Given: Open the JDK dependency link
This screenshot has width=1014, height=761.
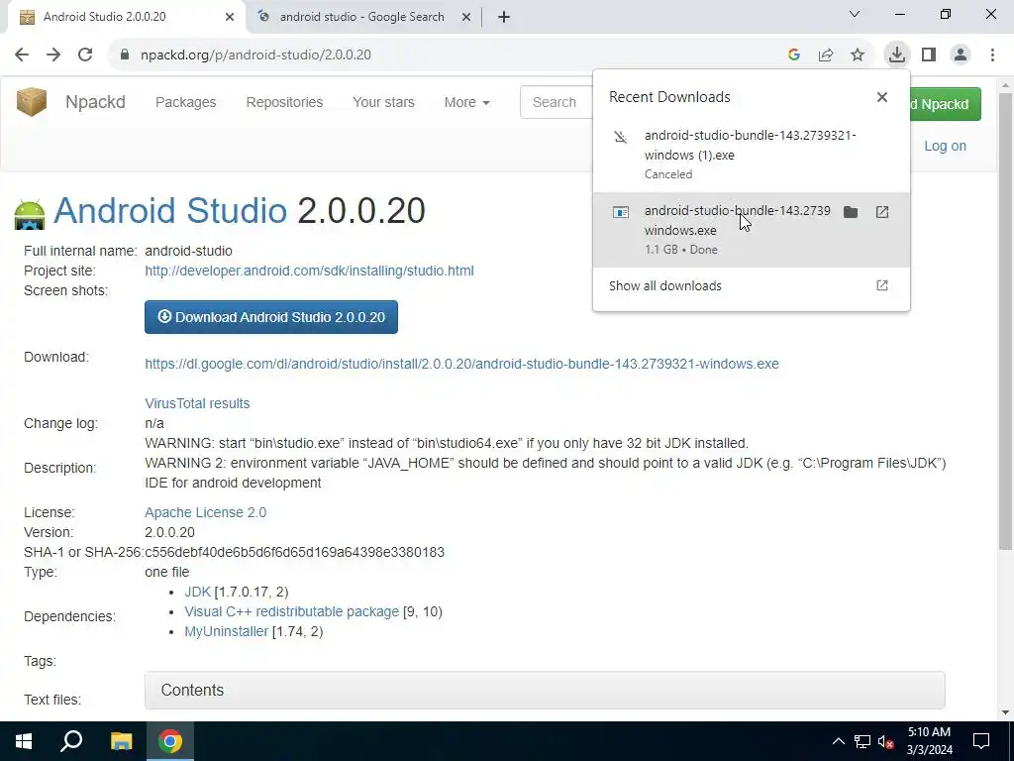Looking at the screenshot, I should click(x=197, y=592).
